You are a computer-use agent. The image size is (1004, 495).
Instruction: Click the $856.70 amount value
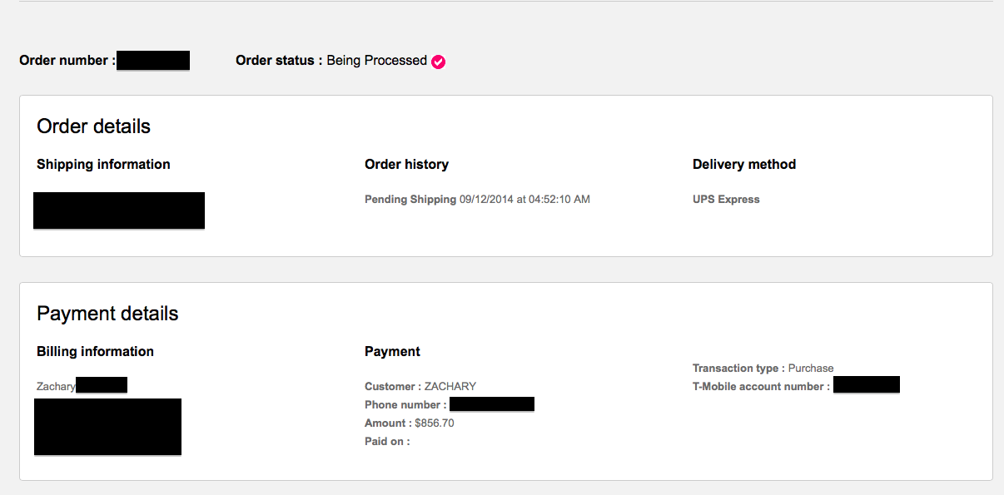tap(435, 423)
